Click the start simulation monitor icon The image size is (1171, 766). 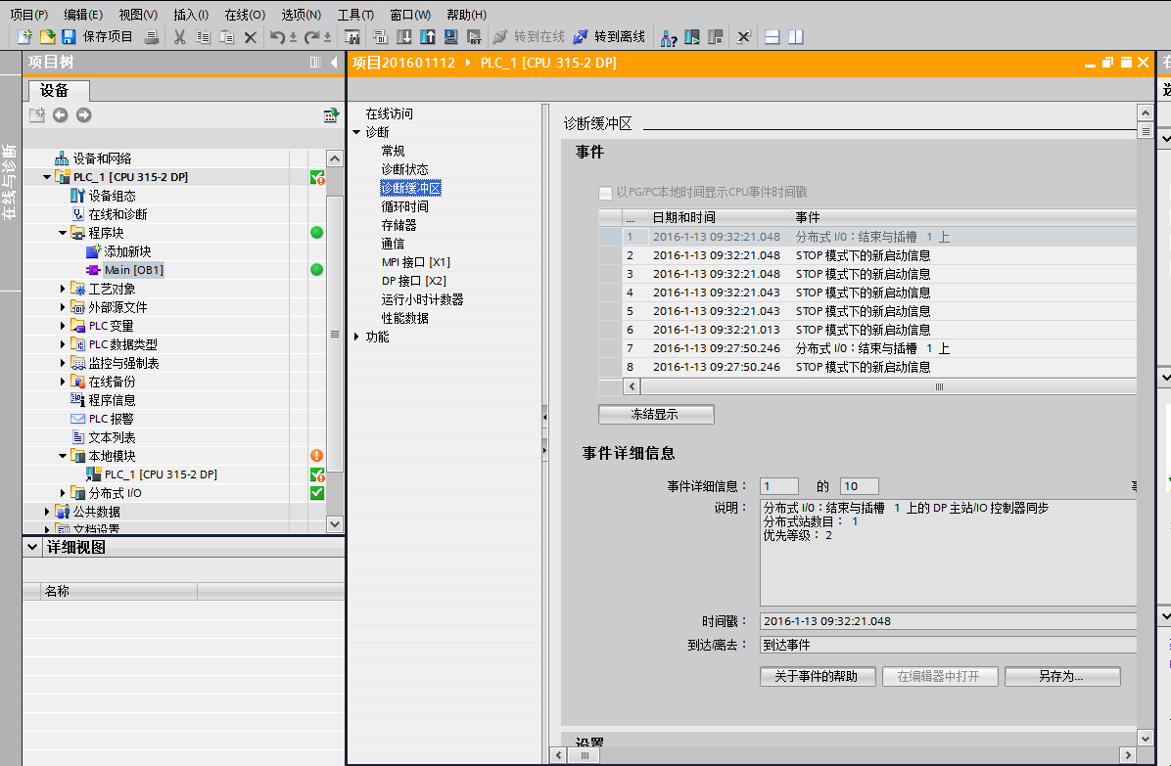pyautogui.click(x=450, y=36)
